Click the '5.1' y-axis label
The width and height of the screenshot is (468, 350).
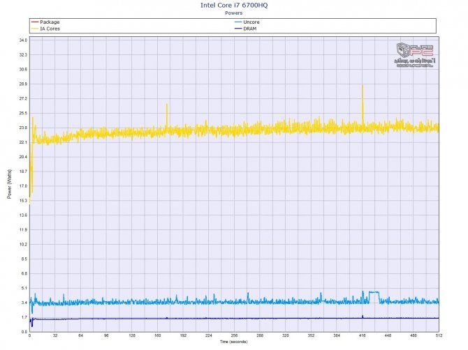click(x=24, y=288)
